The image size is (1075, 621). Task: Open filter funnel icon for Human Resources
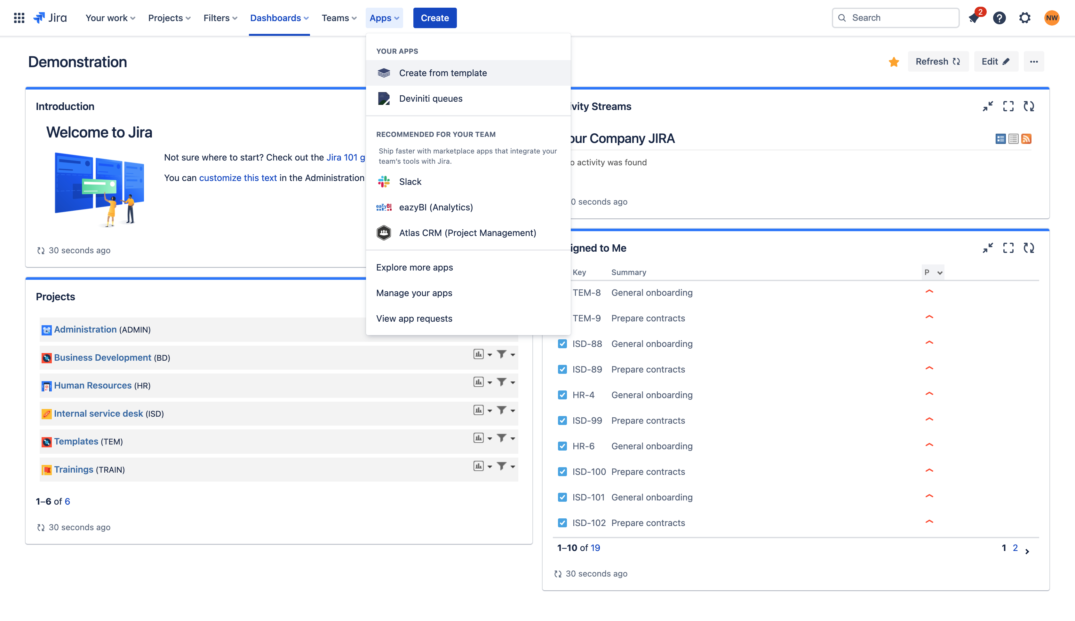click(x=502, y=382)
